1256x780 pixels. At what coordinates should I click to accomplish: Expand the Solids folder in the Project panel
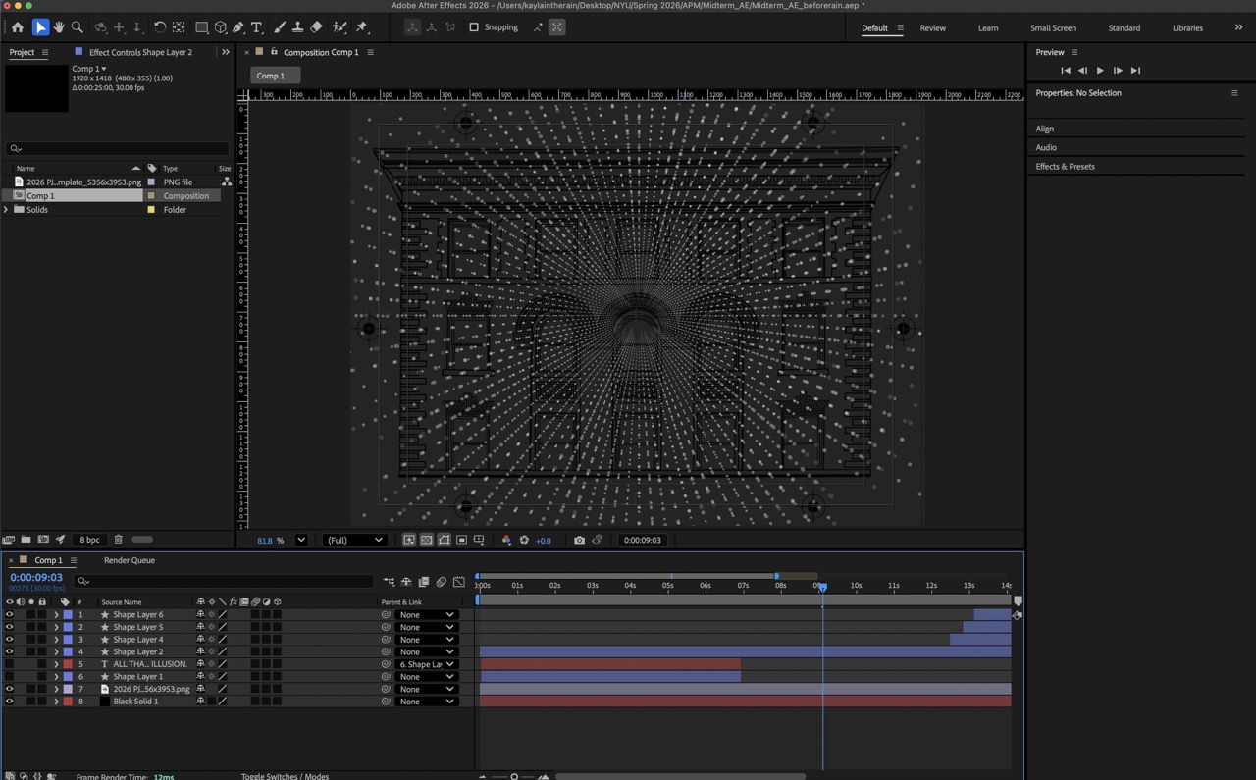pos(6,209)
